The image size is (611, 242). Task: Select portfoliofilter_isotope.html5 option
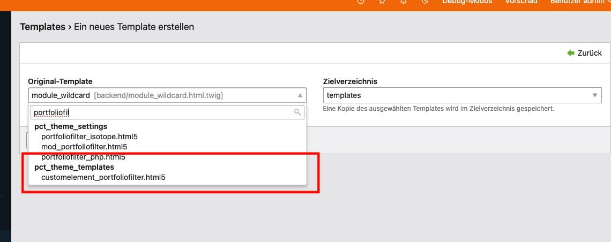90,137
